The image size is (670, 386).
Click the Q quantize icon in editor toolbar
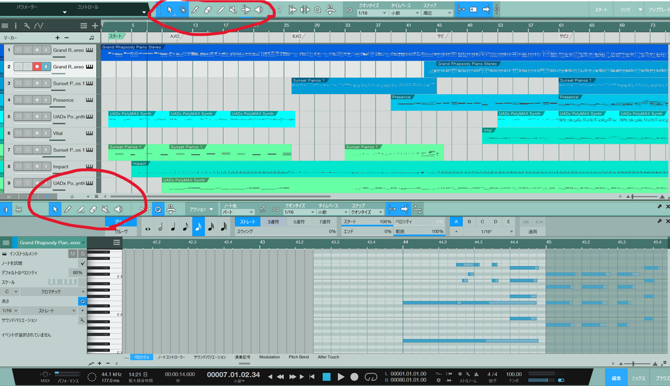(158, 210)
